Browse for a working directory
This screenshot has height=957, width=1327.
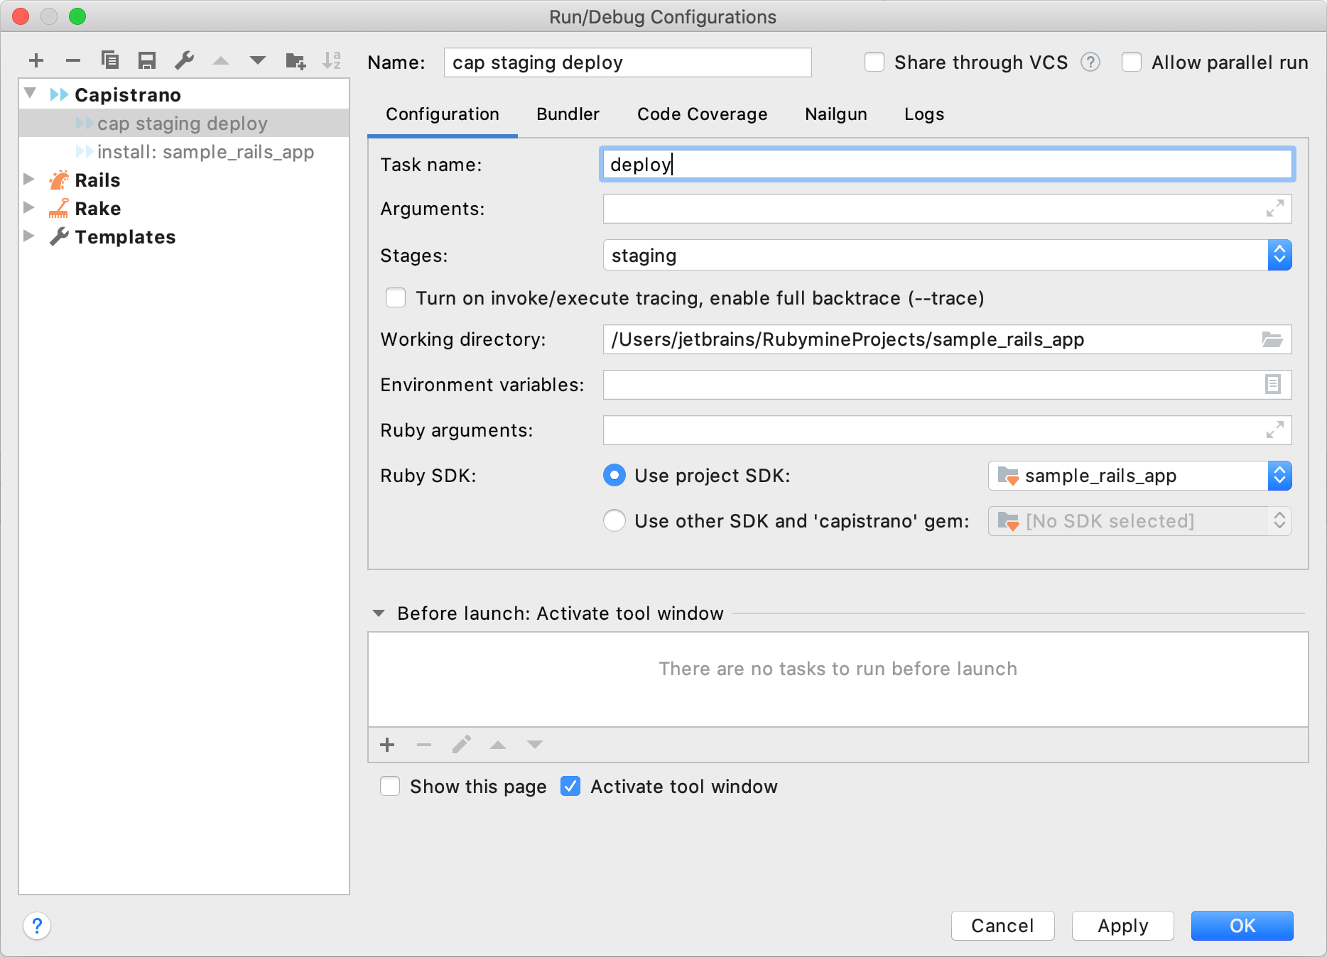(x=1274, y=339)
